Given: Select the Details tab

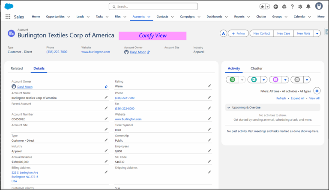Looking at the screenshot, I should 39,68.
